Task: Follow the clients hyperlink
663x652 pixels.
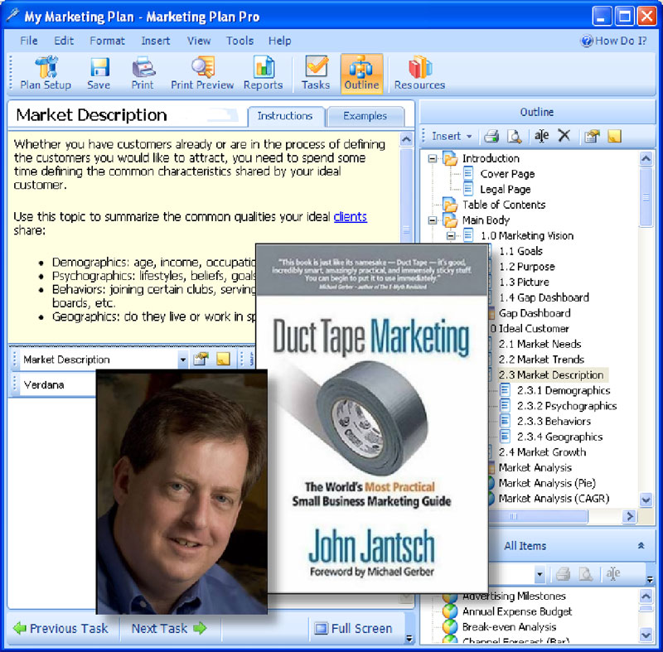Action: 350,217
